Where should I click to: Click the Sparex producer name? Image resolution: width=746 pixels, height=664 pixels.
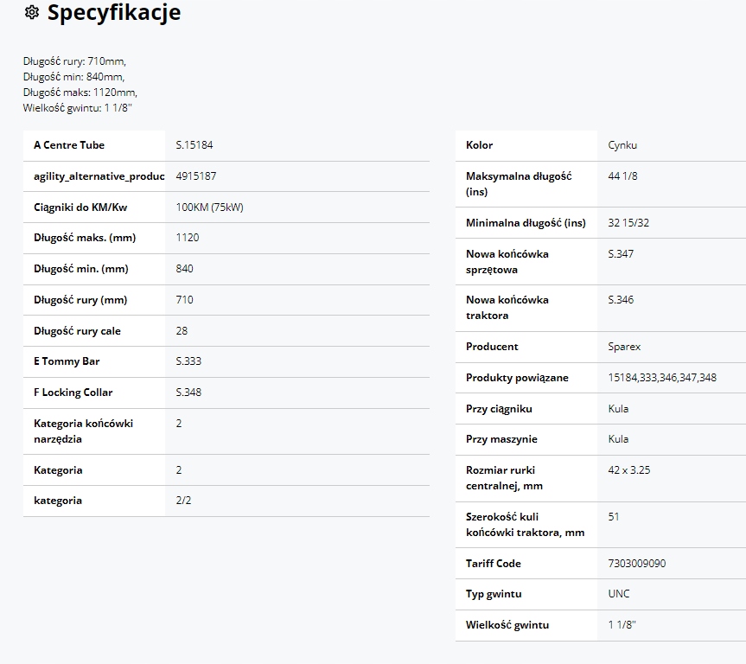[x=624, y=347]
